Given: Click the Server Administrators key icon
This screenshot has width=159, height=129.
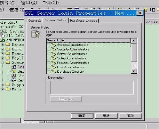Looking at the screenshot, I should click(54, 54).
